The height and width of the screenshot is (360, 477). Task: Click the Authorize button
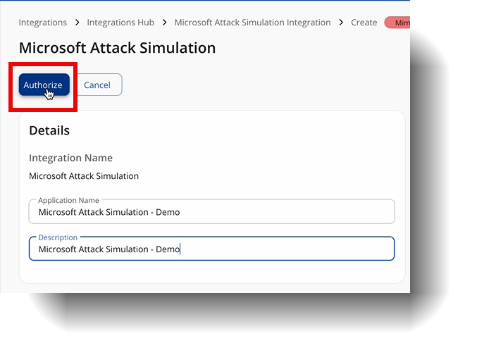44,85
